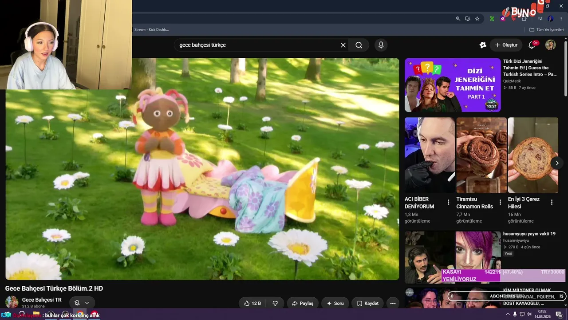Image resolution: width=568 pixels, height=320 pixels.
Task: Play the En İyi 3 Çerez Hilesi short
Action: tap(533, 155)
